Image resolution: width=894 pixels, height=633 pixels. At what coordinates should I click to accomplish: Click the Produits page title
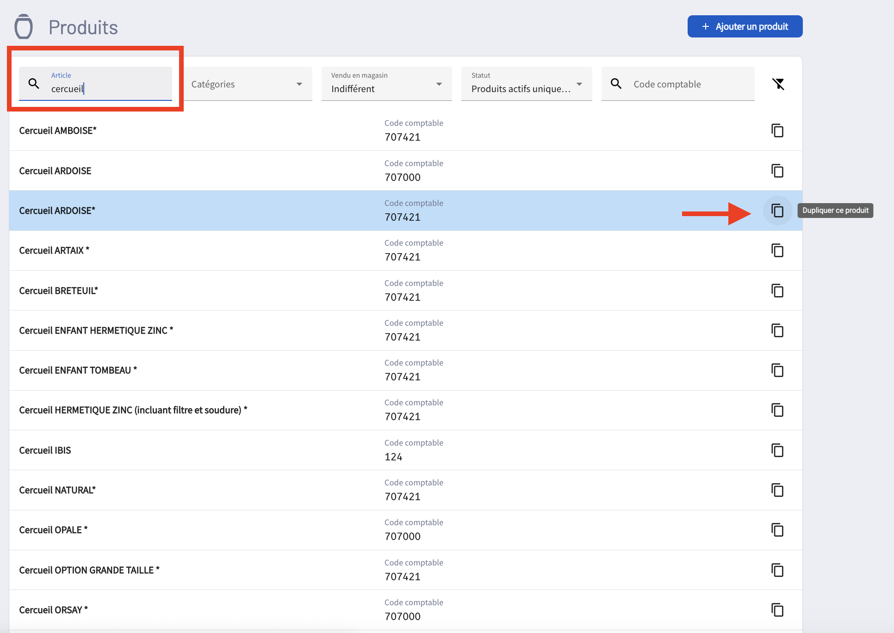click(x=83, y=27)
